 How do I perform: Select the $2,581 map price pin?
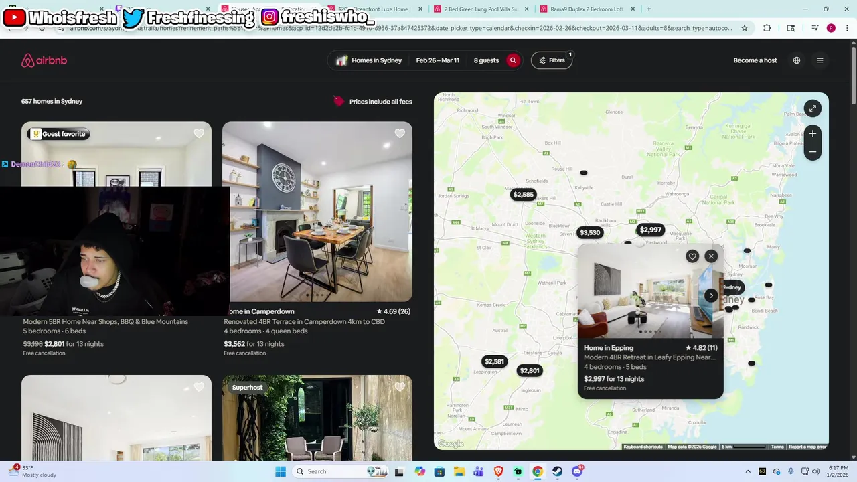coord(494,361)
